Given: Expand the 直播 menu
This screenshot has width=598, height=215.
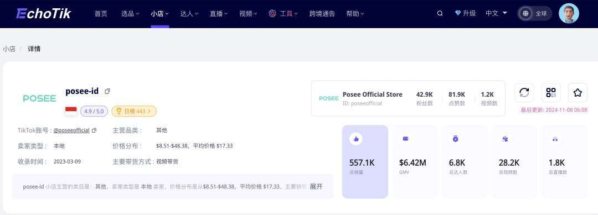Looking at the screenshot, I should coord(219,14).
